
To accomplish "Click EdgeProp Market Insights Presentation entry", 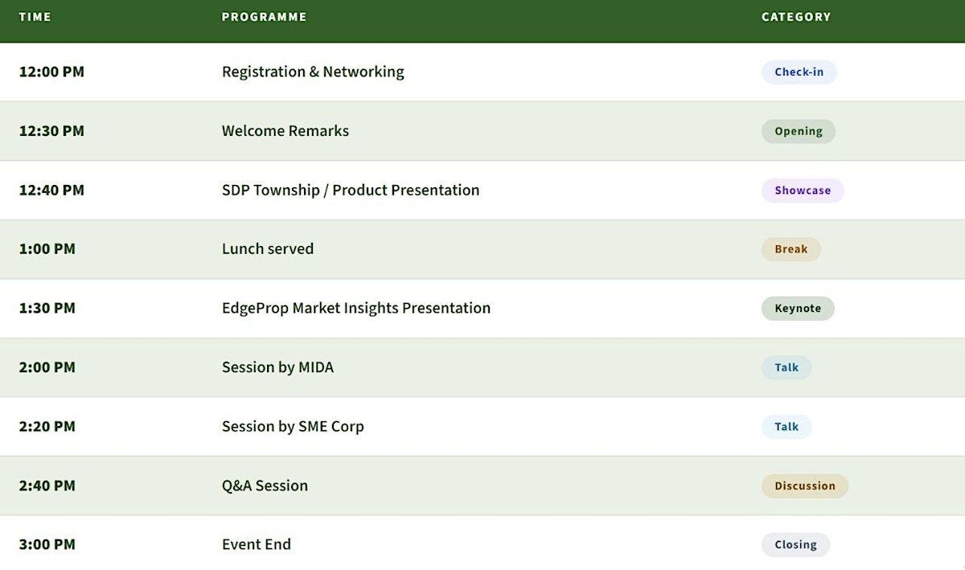I will pyautogui.click(x=356, y=308).
